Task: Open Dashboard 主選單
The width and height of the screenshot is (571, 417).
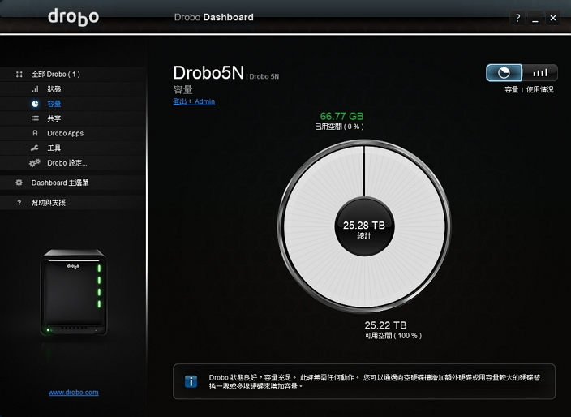Action: coord(73,183)
